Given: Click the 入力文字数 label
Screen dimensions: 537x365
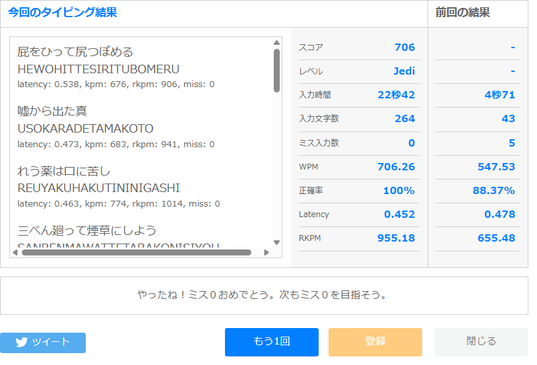Looking at the screenshot, I should coord(319,119).
